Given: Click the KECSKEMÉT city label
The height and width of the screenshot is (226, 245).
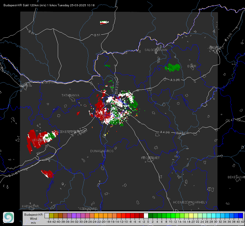Looking at the screenshot, I should [150, 158].
